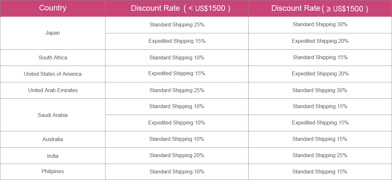Select the Discount Rate over US$1500 header
This screenshot has width=392, height=180.
tap(320, 8)
